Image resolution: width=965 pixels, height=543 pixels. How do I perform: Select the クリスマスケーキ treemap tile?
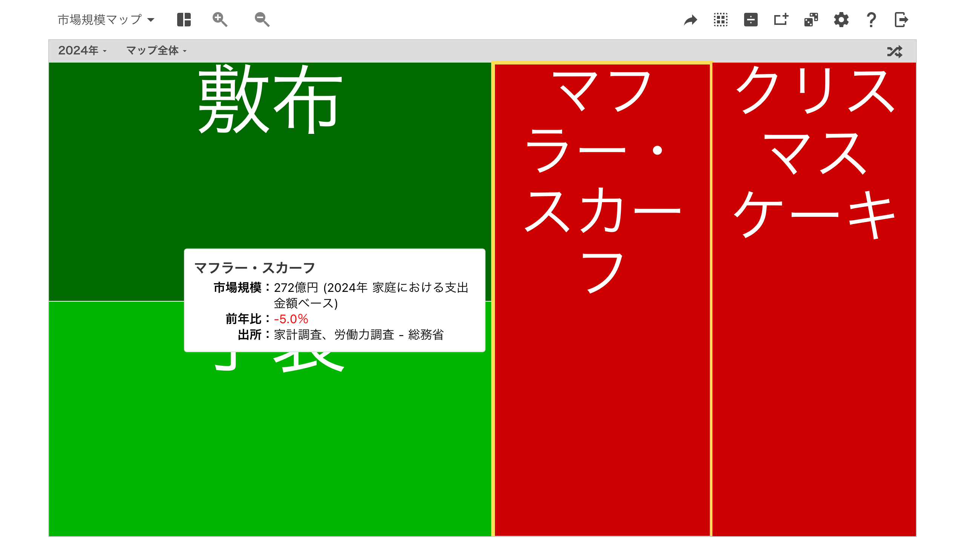(x=814, y=299)
